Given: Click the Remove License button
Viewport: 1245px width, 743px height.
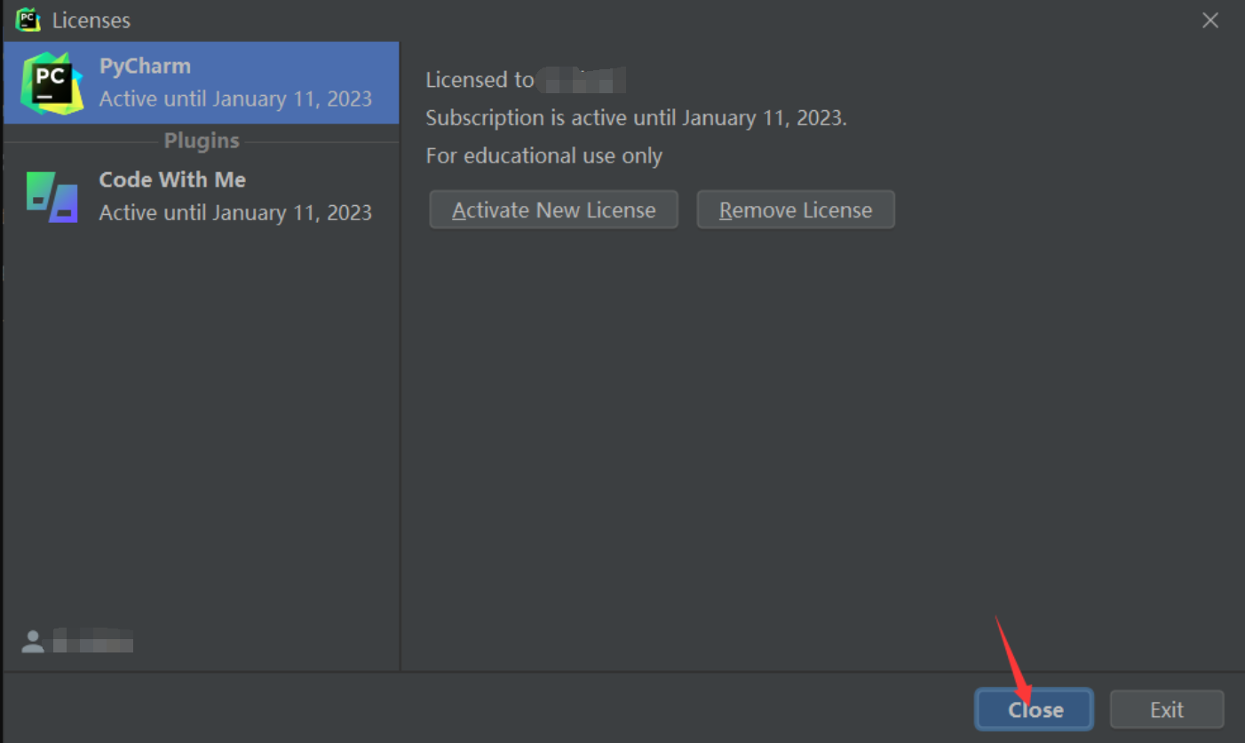Looking at the screenshot, I should click(x=796, y=209).
